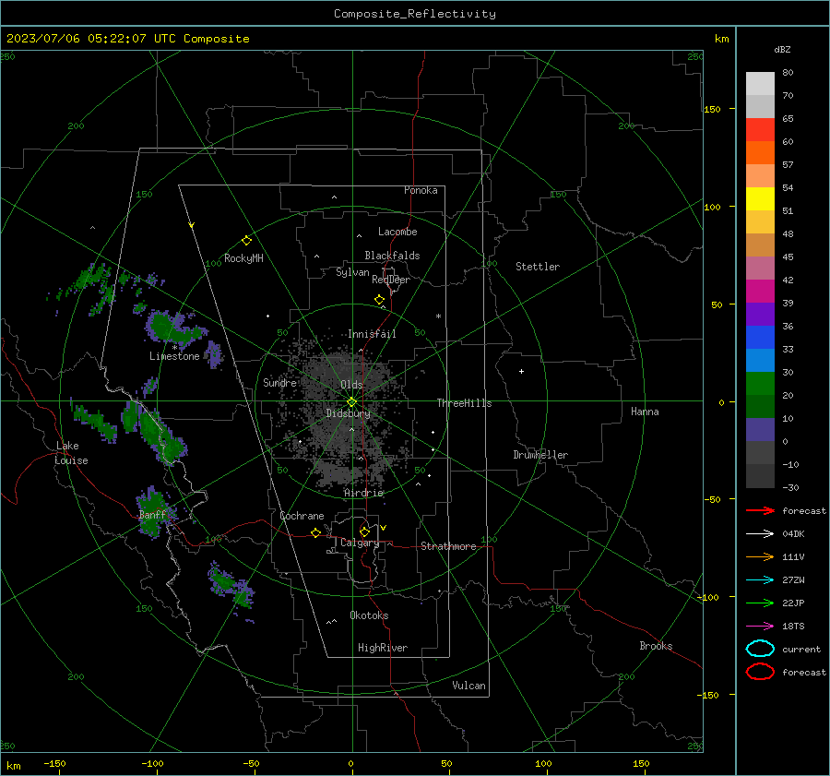Click the RedDeer city label
830x776 pixels.
tap(391, 280)
